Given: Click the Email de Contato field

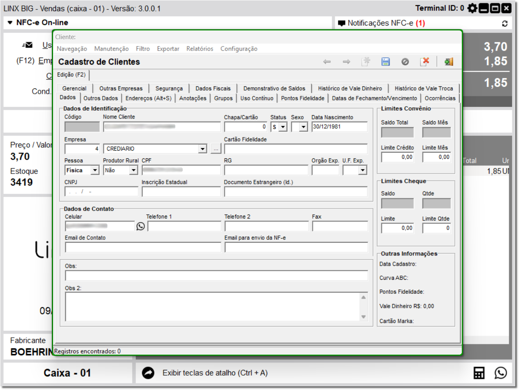Looking at the screenshot, I should click(x=143, y=247).
